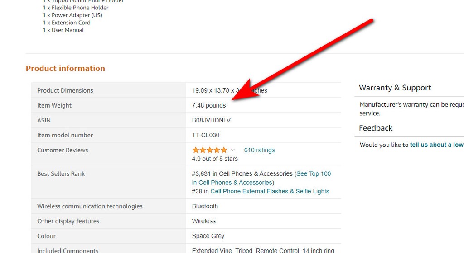The image size is (464, 253).
Task: Select the model number TT-CL030
Action: click(x=206, y=136)
